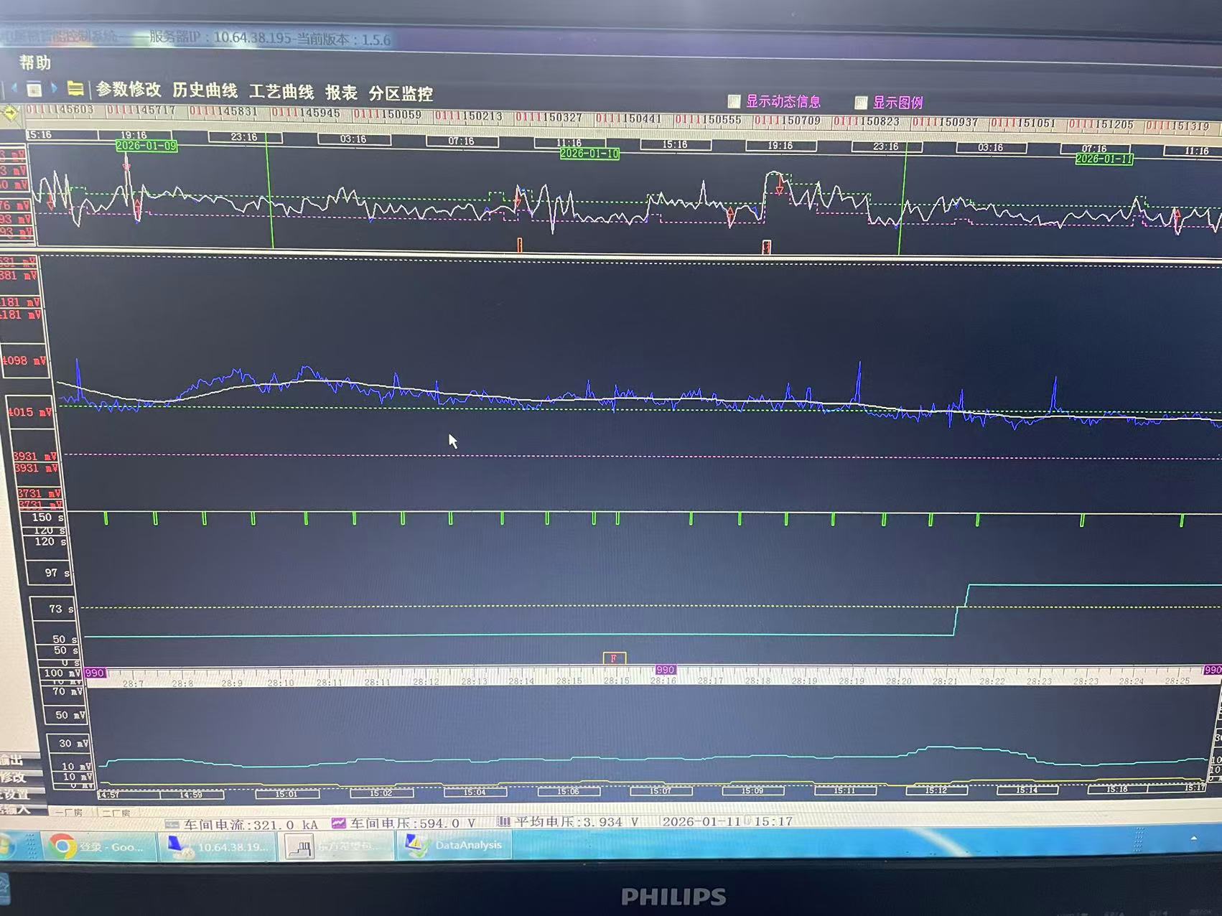The width and height of the screenshot is (1222, 916).
Task: Open the 分区监控 menu
Action: 401,93
